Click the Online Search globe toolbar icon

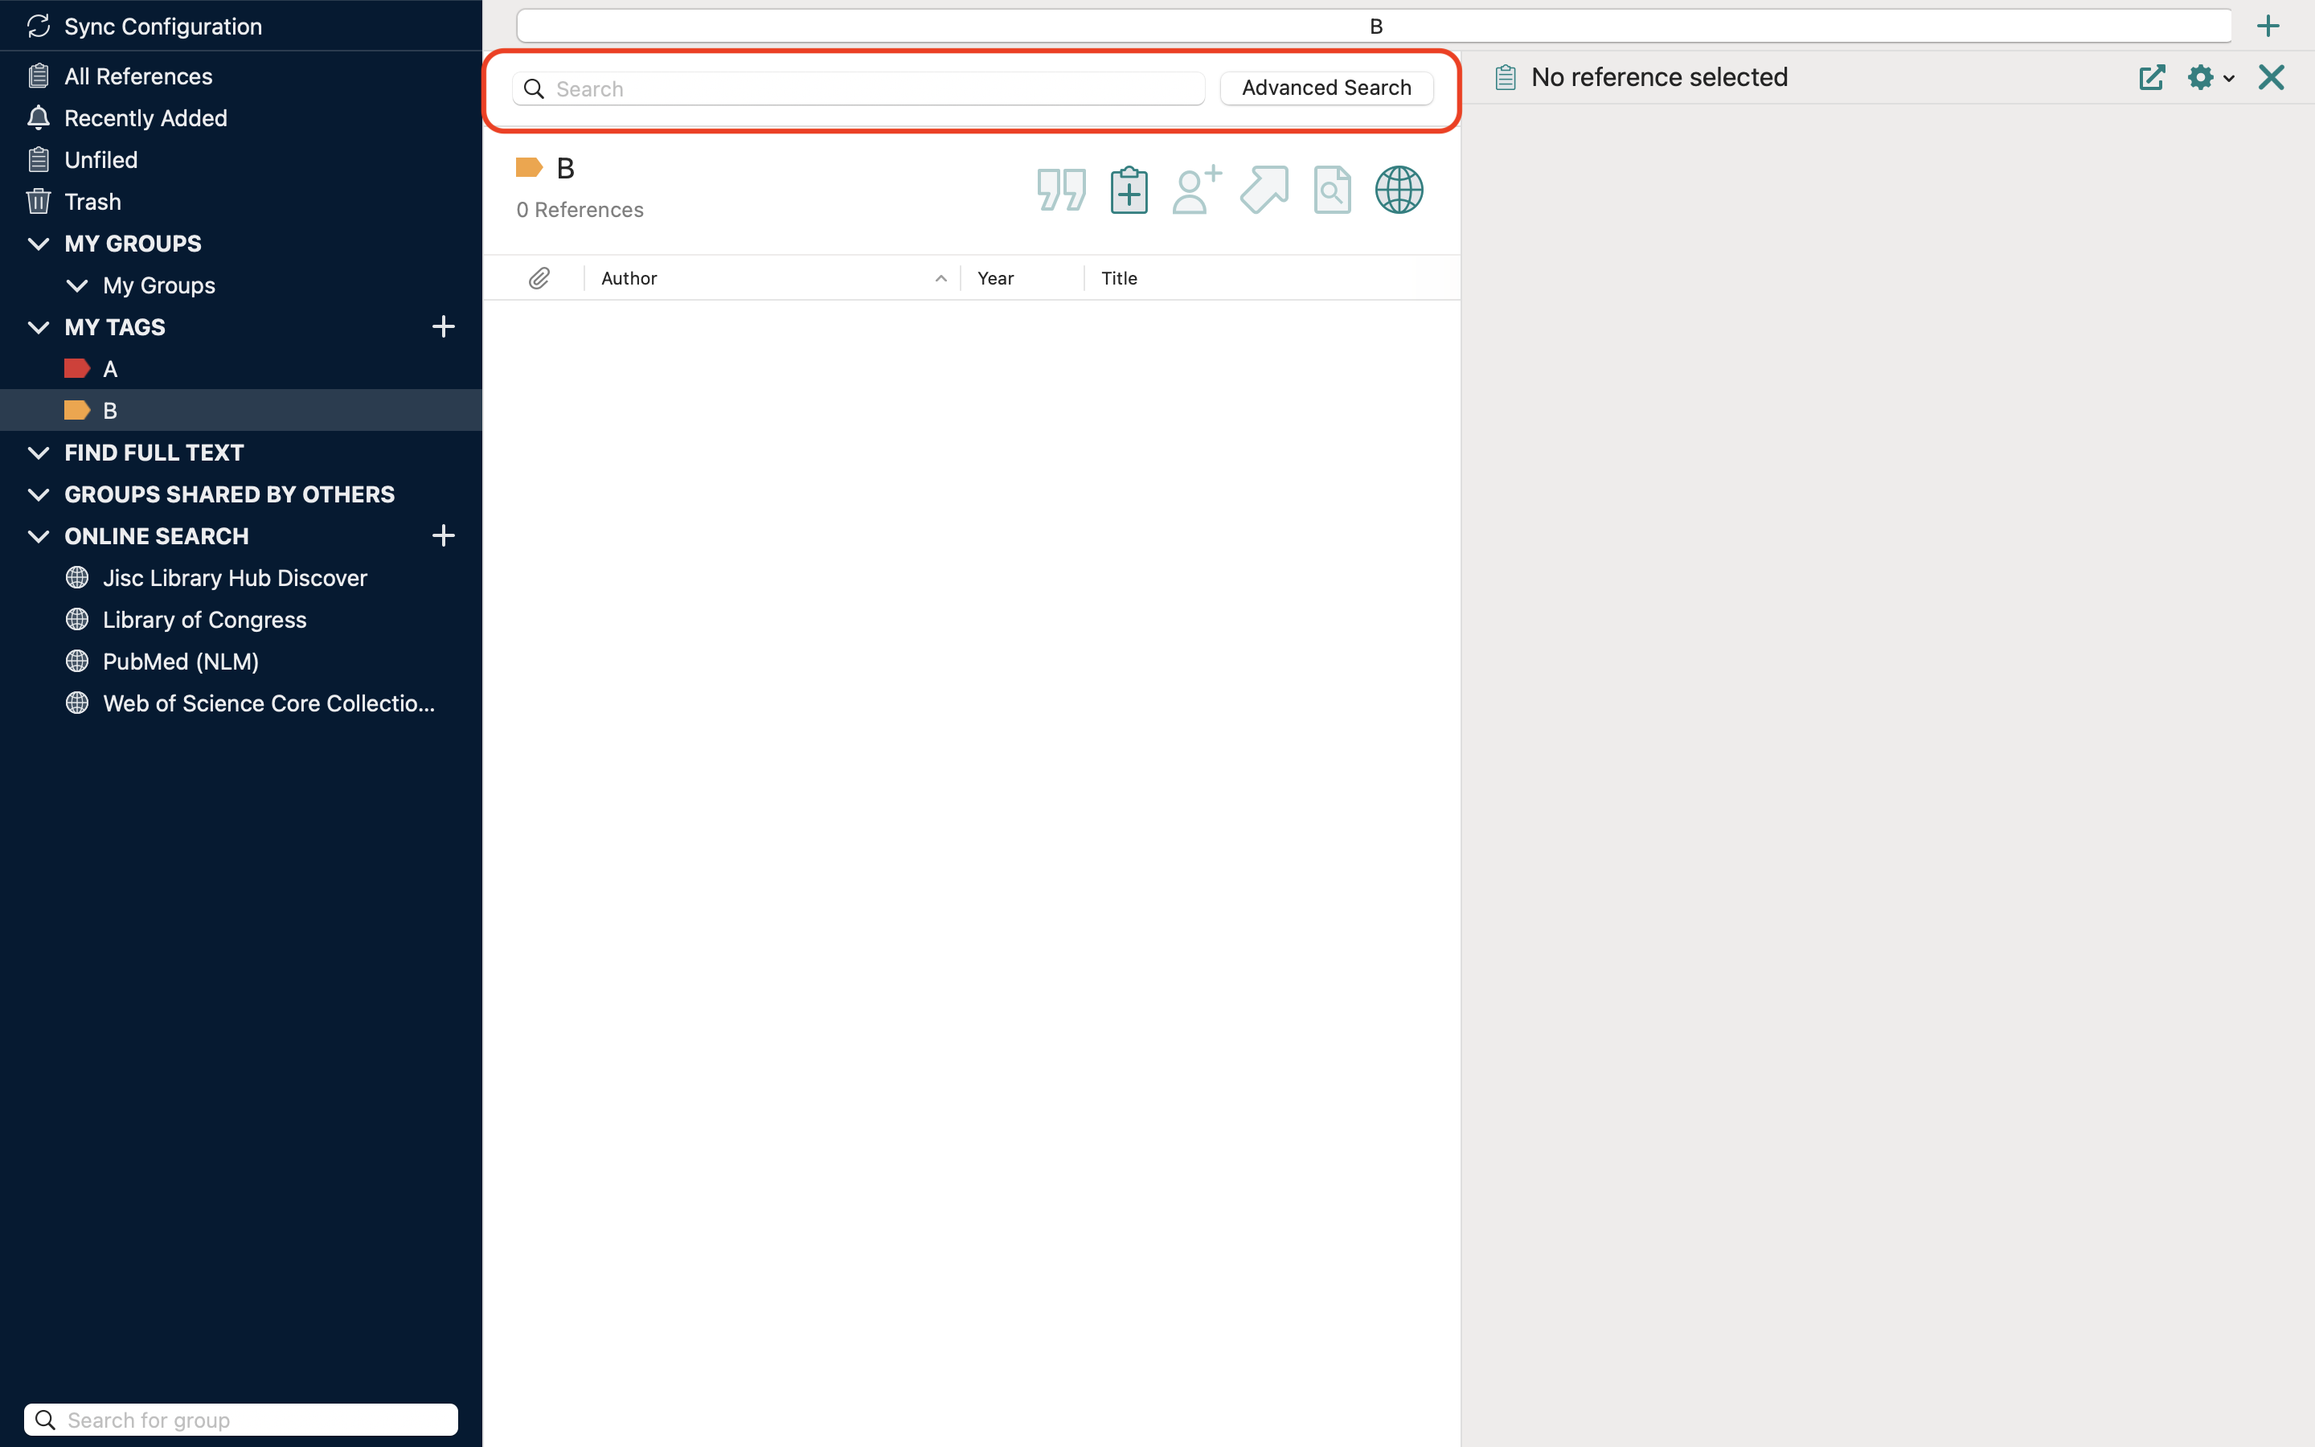click(1399, 190)
